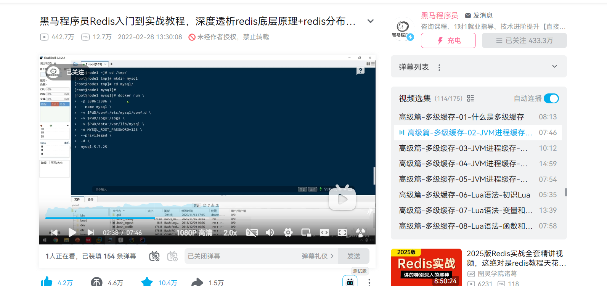Skip to the previous episode

(x=55, y=232)
